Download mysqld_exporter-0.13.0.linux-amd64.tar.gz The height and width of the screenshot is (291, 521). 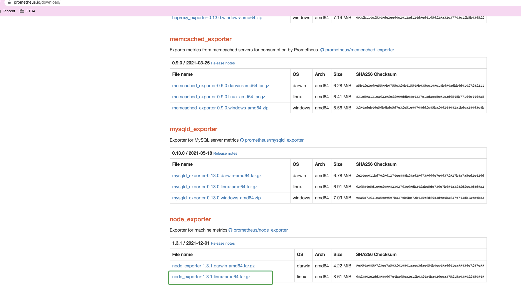[x=215, y=187]
